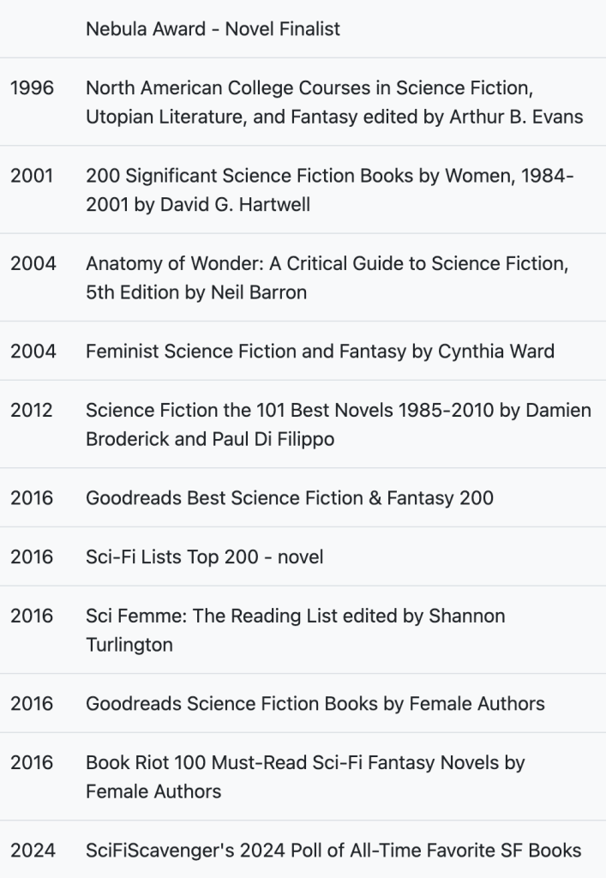The height and width of the screenshot is (878, 606).
Task: Click Sci-Fi Lists Top 200 - novel
Action: [x=204, y=556]
